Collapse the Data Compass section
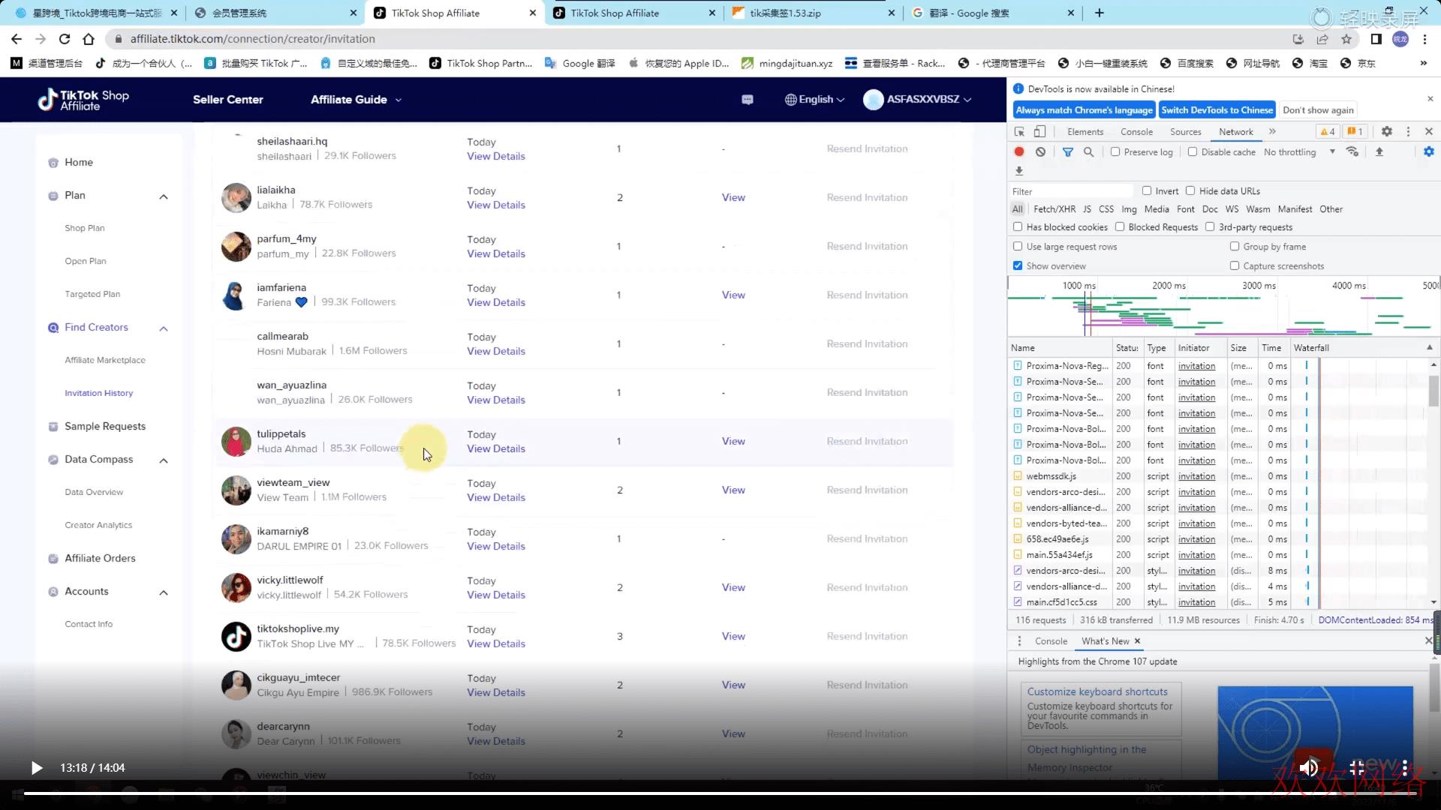Image resolution: width=1441 pixels, height=810 pixels. 164,460
